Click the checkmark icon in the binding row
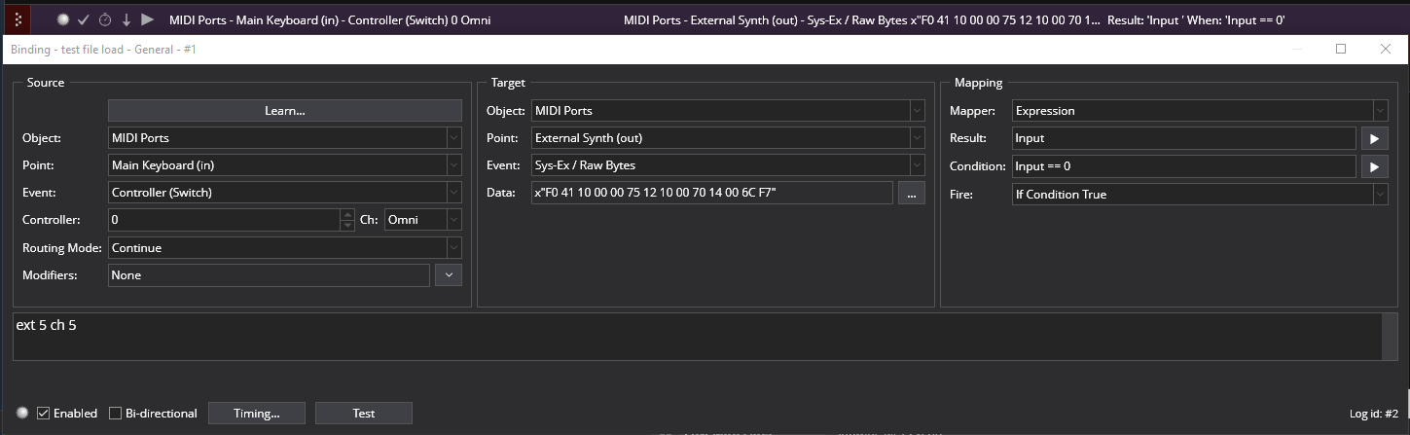This screenshot has width=1410, height=435. 84,19
